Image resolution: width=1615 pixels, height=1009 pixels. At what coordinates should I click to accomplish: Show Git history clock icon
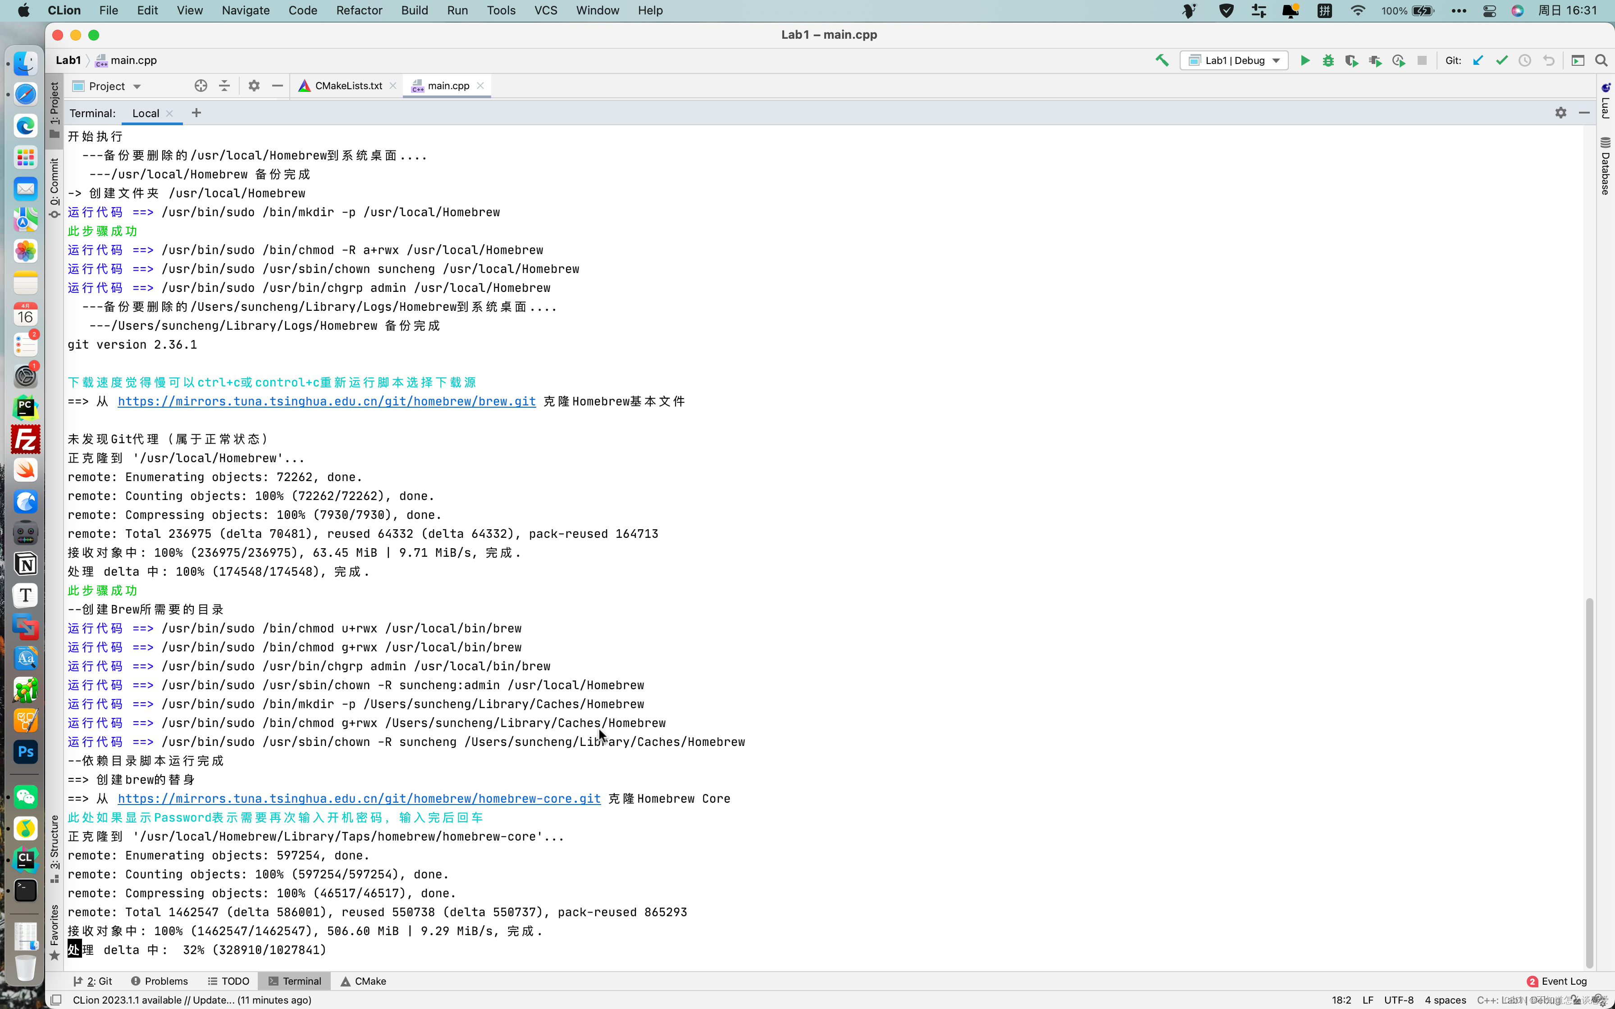(1525, 61)
